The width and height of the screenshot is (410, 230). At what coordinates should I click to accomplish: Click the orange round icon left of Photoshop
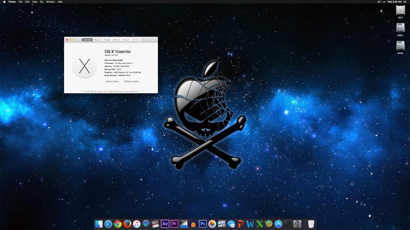tap(193, 224)
